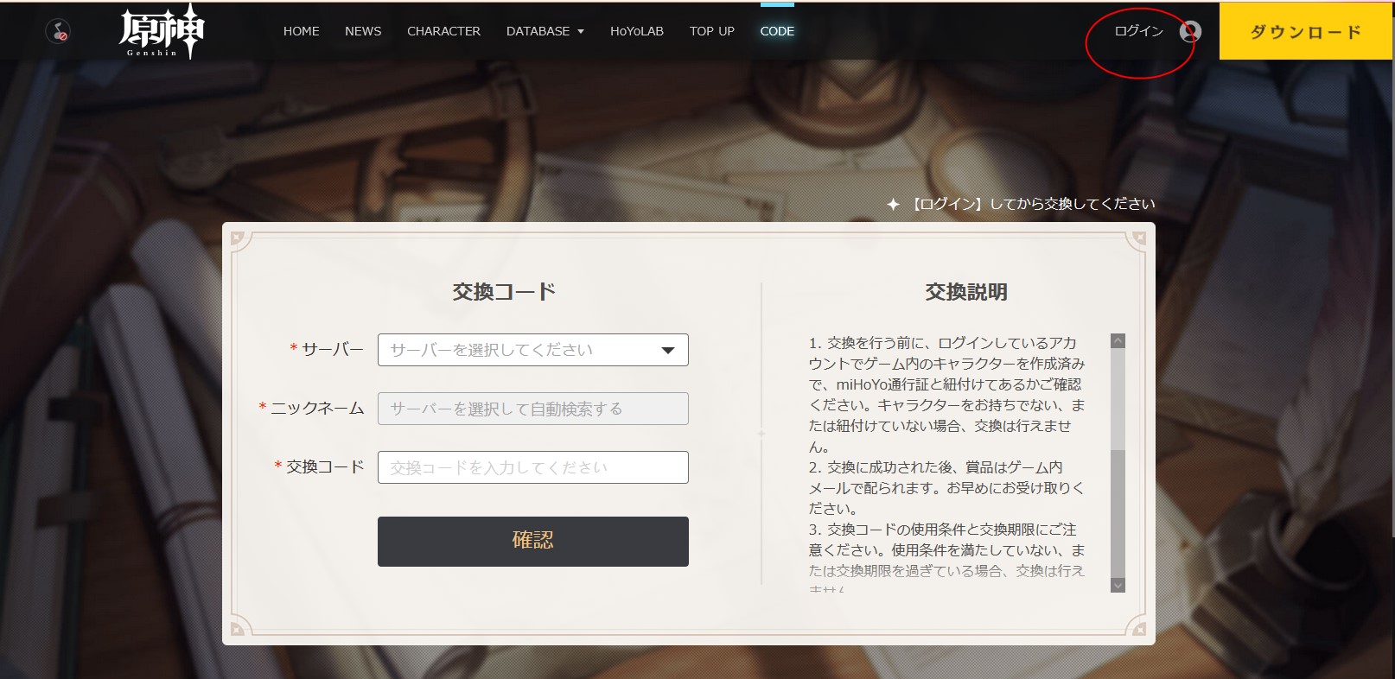Go to the HOME menu item

point(302,31)
